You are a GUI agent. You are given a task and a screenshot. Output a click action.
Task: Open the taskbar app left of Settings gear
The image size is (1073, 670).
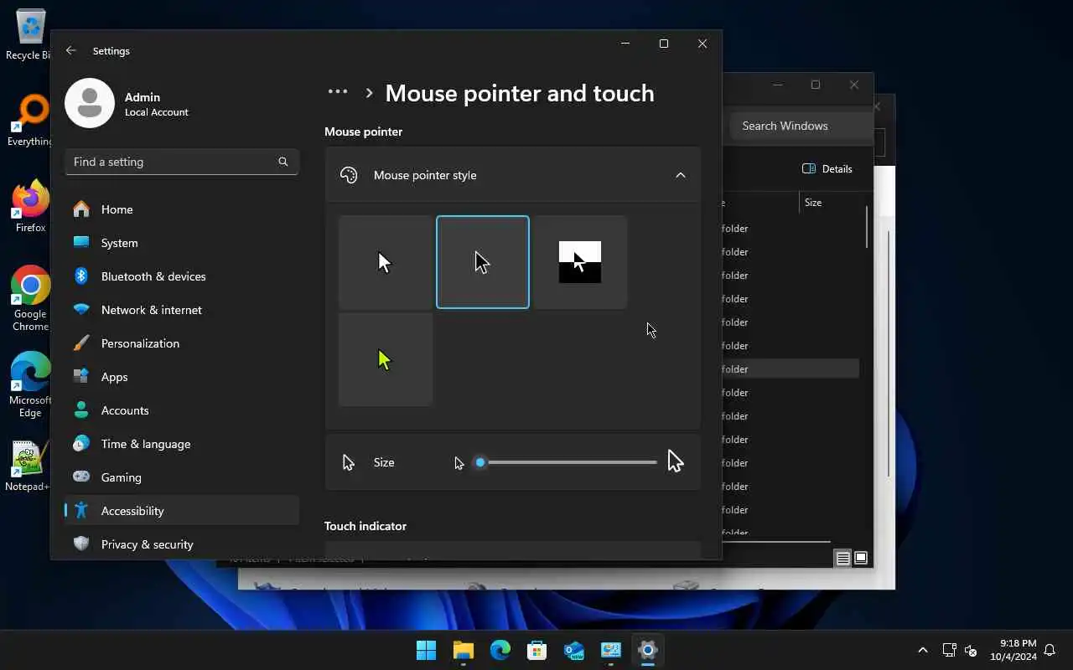click(610, 650)
